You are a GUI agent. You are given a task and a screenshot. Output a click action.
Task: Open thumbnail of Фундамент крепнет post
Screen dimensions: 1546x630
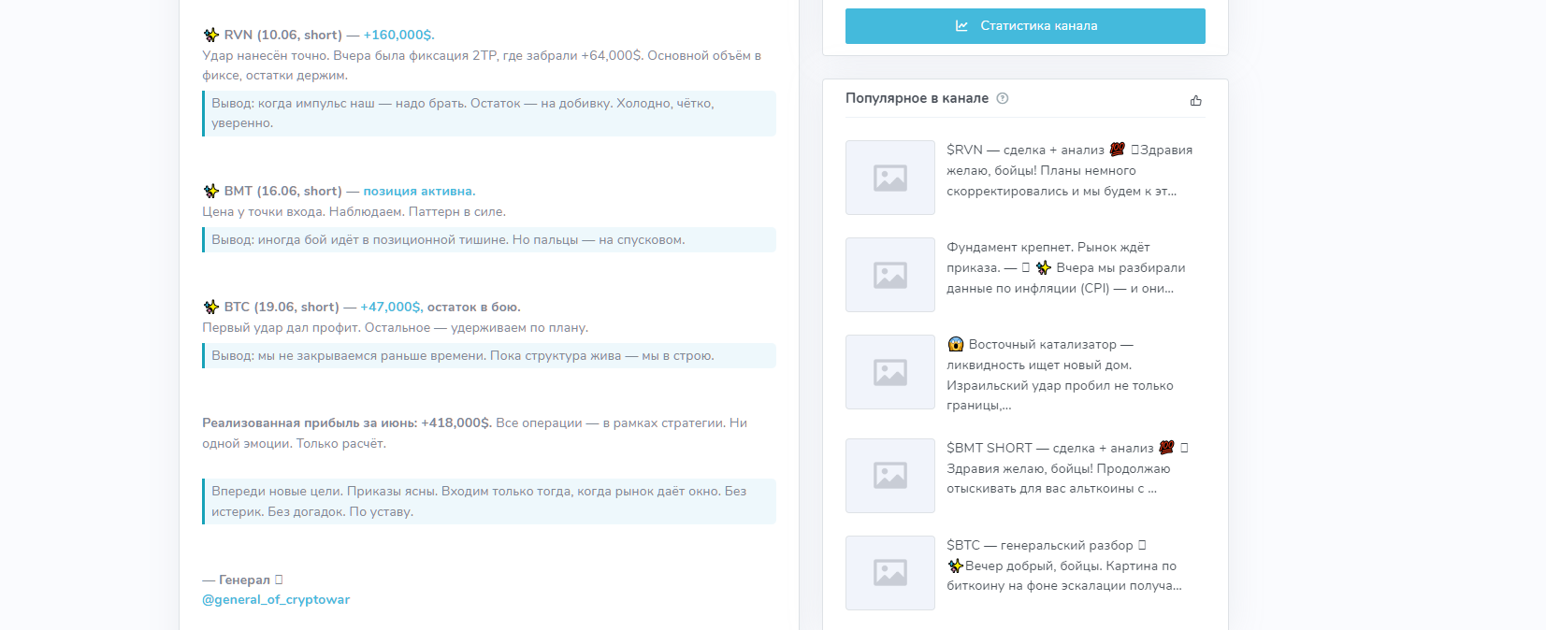click(889, 275)
